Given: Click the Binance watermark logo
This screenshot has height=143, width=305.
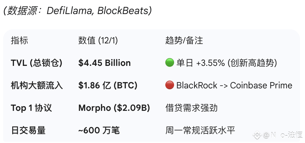Looking at the screenshot, I should [x=257, y=135].
